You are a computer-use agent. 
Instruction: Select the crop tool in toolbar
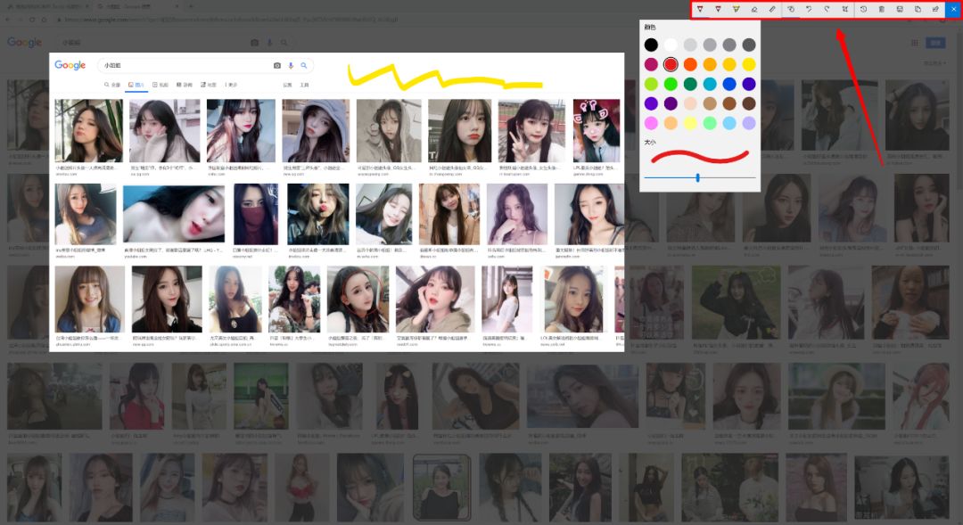tap(844, 9)
